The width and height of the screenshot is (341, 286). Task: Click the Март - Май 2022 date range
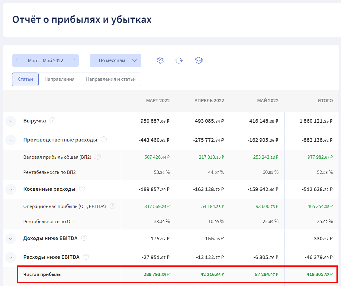click(x=45, y=60)
